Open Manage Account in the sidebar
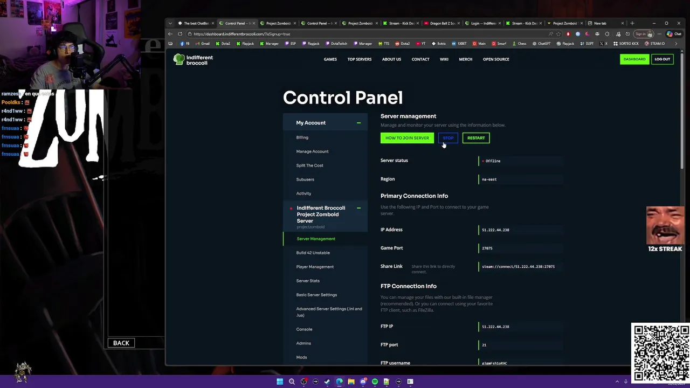690x388 pixels. coord(312,151)
